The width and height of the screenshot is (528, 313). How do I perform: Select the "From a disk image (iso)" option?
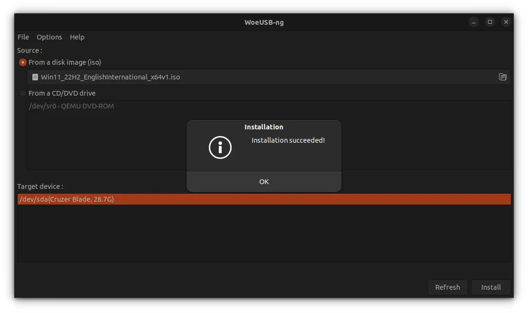tap(22, 62)
